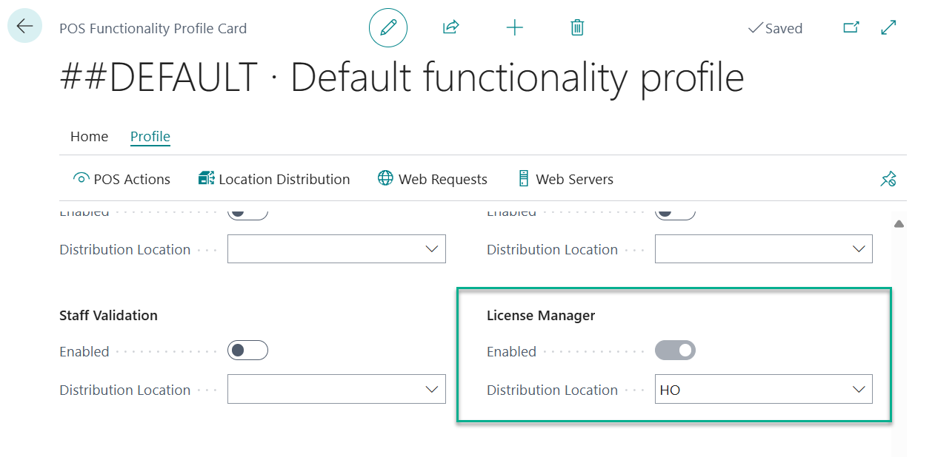Viewport: 935px width, 457px height.
Task: Click the pin action bar icon
Action: click(x=888, y=179)
